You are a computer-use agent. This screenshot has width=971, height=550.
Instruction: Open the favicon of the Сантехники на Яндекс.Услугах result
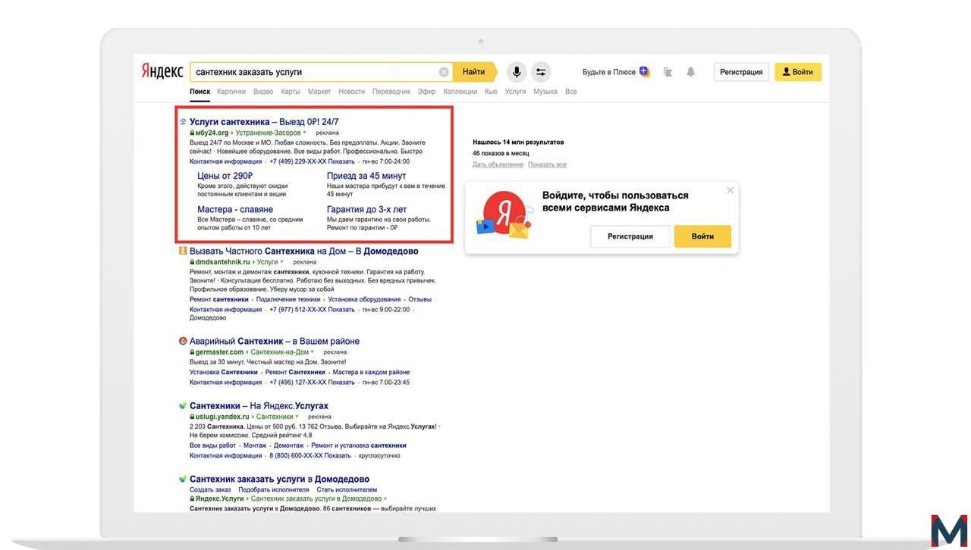click(x=183, y=405)
